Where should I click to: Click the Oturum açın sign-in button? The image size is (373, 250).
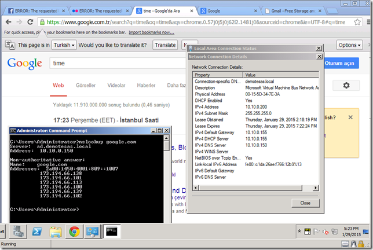pos(341,63)
